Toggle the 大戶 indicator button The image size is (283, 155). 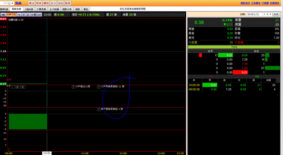click(9, 15)
